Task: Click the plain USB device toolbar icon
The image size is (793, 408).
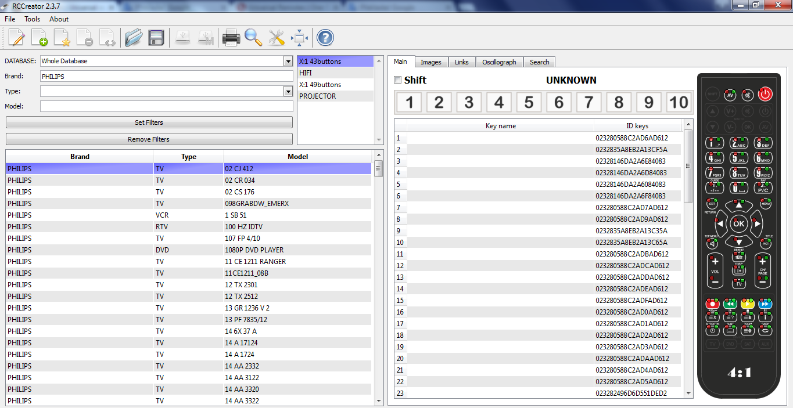Action: click(182, 38)
